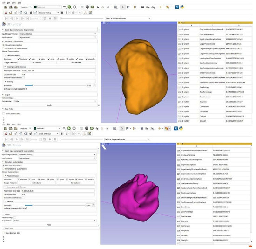The height and width of the screenshot is (249, 256).
Task: Click the Load Data icon in the upper window
Action: [6, 7]
